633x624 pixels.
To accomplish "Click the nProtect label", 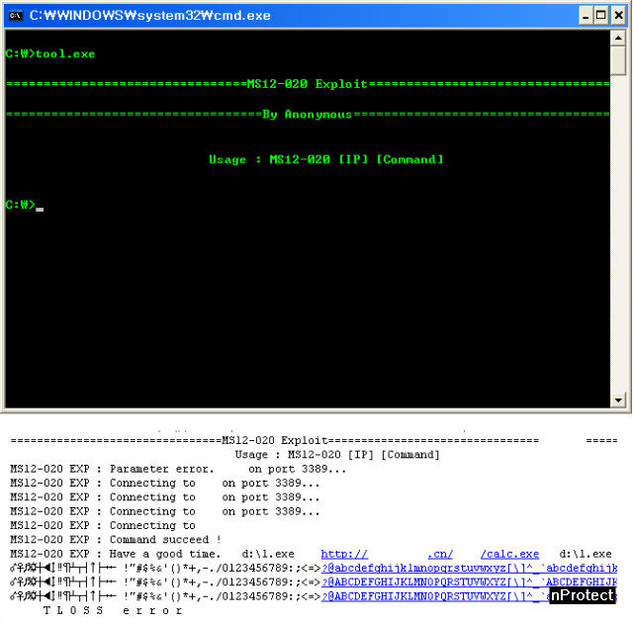I will [583, 595].
